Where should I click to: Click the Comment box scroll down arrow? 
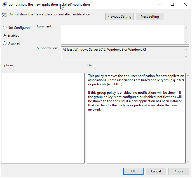point(187,42)
